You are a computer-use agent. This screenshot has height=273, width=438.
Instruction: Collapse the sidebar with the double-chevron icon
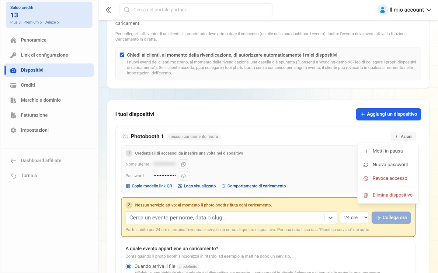pyautogui.click(x=109, y=10)
